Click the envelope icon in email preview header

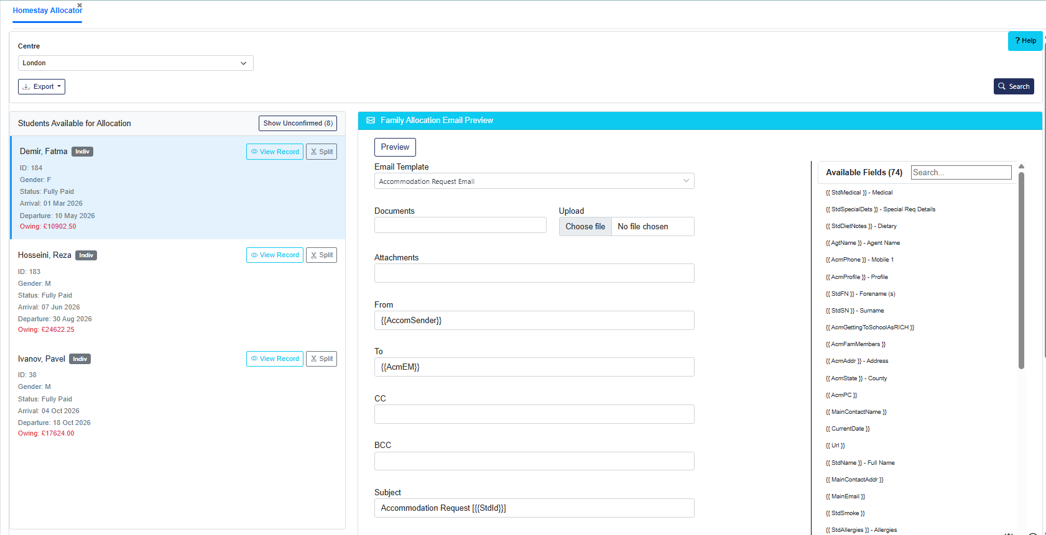(x=371, y=121)
